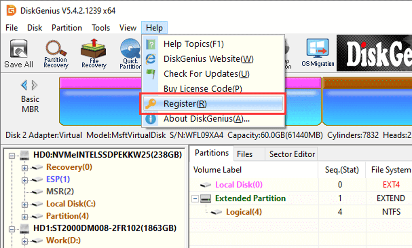Go to previous disk with left arrow

pyautogui.click(x=24, y=85)
